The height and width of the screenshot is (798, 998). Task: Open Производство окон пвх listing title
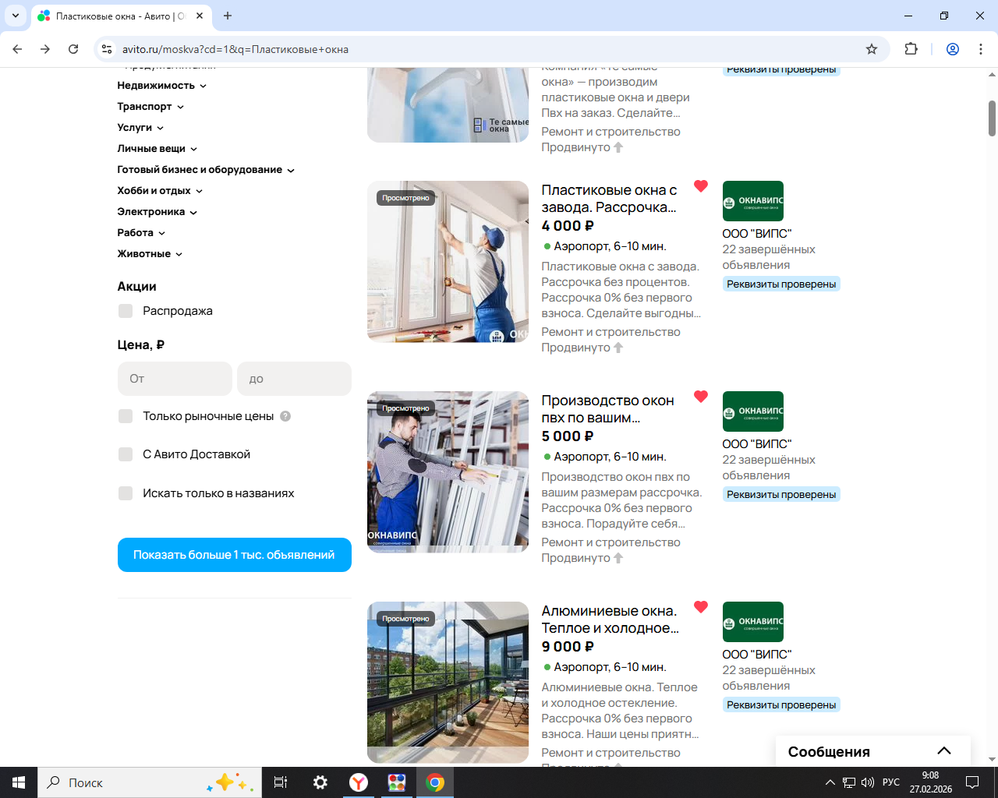click(x=608, y=409)
